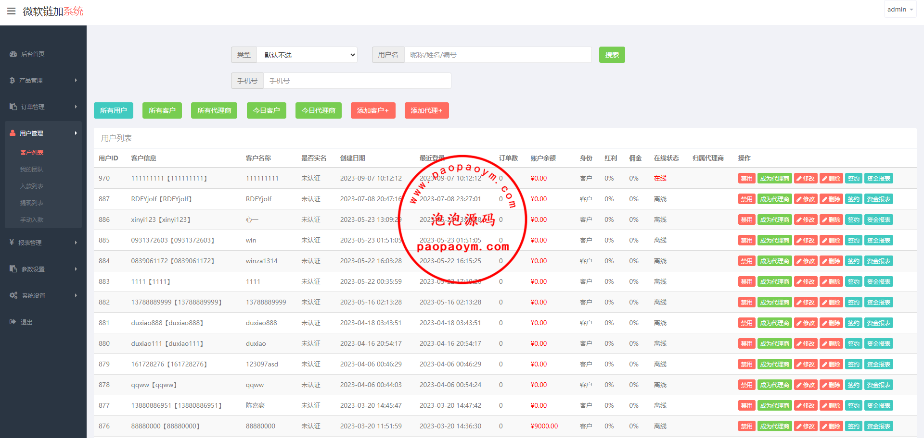924x438 pixels.
Task: Click the 所有代理商 filter button
Action: click(x=214, y=110)
